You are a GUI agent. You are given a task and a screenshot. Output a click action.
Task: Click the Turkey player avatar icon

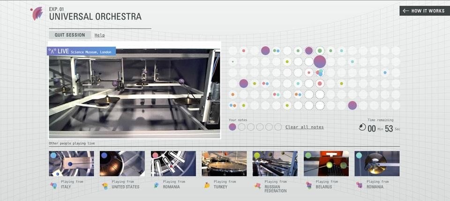(x=207, y=186)
